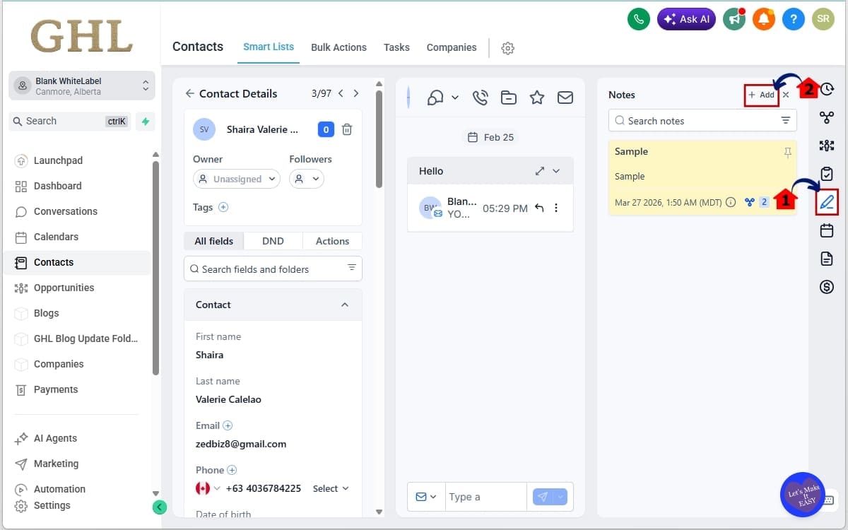
Task: Select the tasks clipboard icon on right sidebar
Action: tap(827, 174)
